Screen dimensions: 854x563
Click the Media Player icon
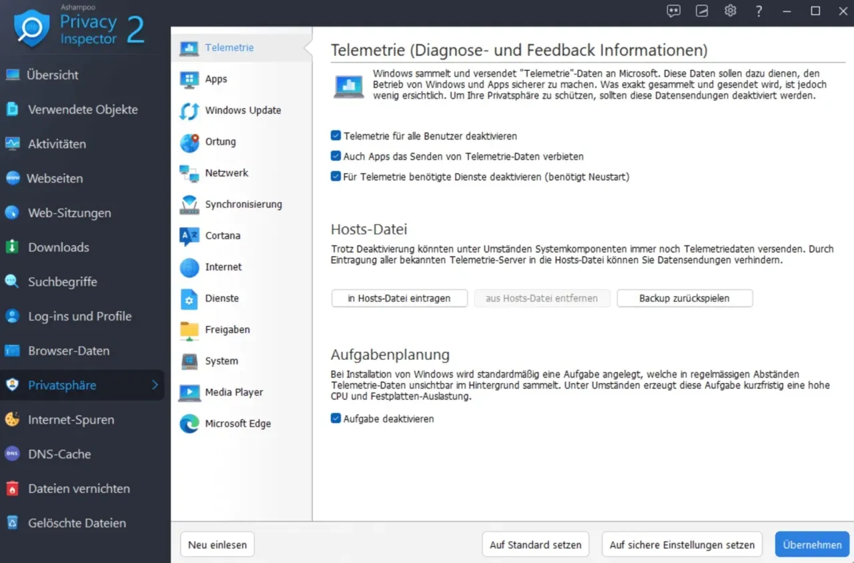pyautogui.click(x=189, y=392)
